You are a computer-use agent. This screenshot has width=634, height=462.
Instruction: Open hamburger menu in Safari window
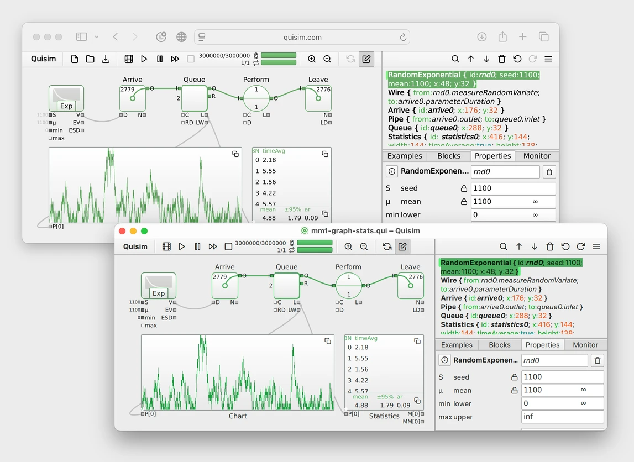click(548, 59)
